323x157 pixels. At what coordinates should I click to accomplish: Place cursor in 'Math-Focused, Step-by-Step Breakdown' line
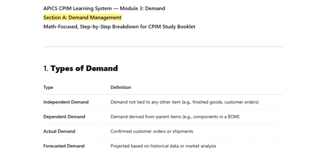coord(91,27)
